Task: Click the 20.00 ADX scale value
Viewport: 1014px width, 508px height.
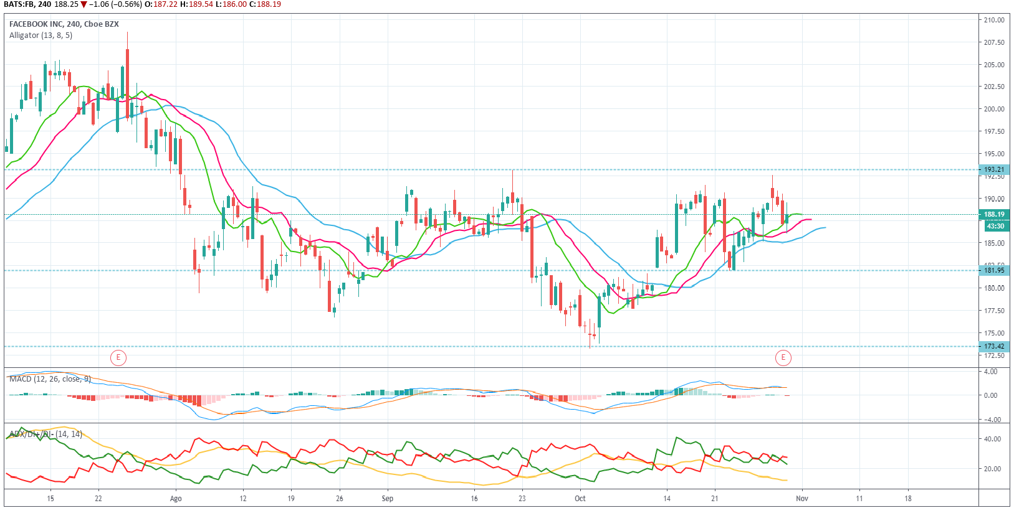Action: pos(992,469)
